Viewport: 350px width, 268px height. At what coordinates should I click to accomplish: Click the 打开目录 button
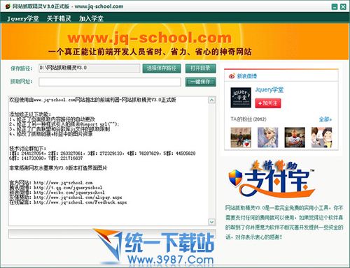coord(200,68)
